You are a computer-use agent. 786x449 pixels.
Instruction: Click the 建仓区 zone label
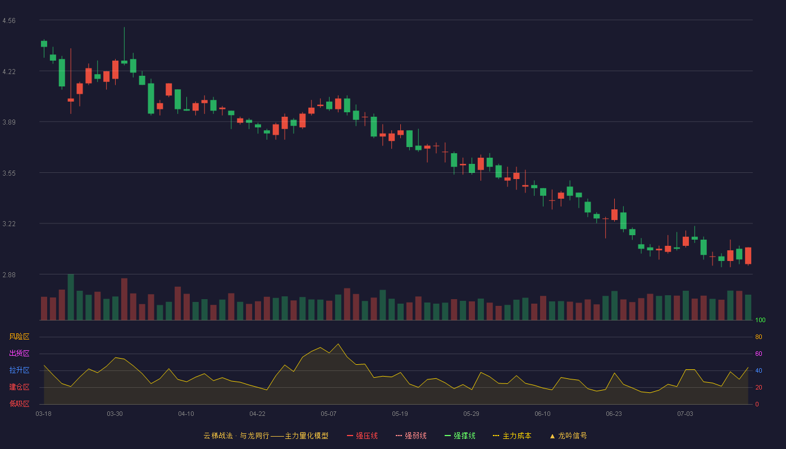point(19,387)
